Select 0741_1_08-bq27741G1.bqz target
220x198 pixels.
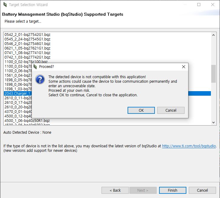coord(27,53)
